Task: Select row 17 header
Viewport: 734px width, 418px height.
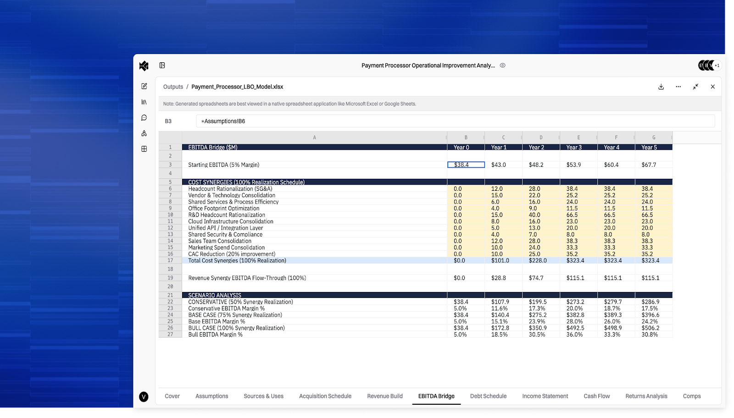Action: [x=170, y=260]
